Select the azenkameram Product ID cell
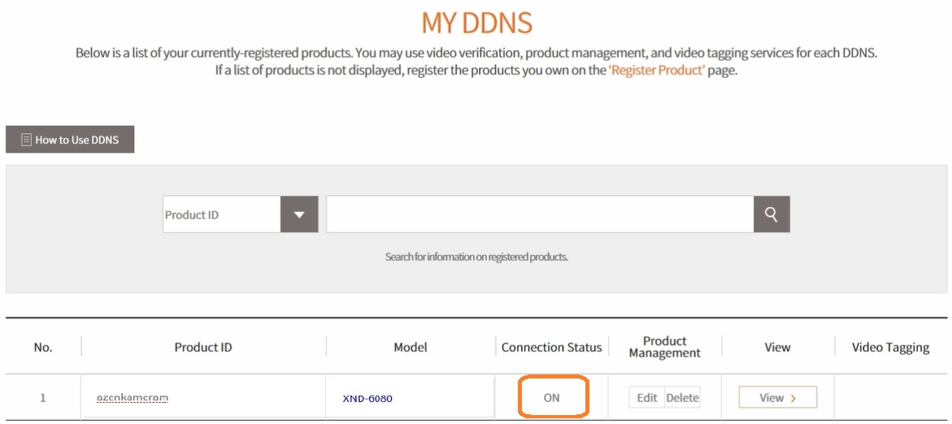 point(203,398)
